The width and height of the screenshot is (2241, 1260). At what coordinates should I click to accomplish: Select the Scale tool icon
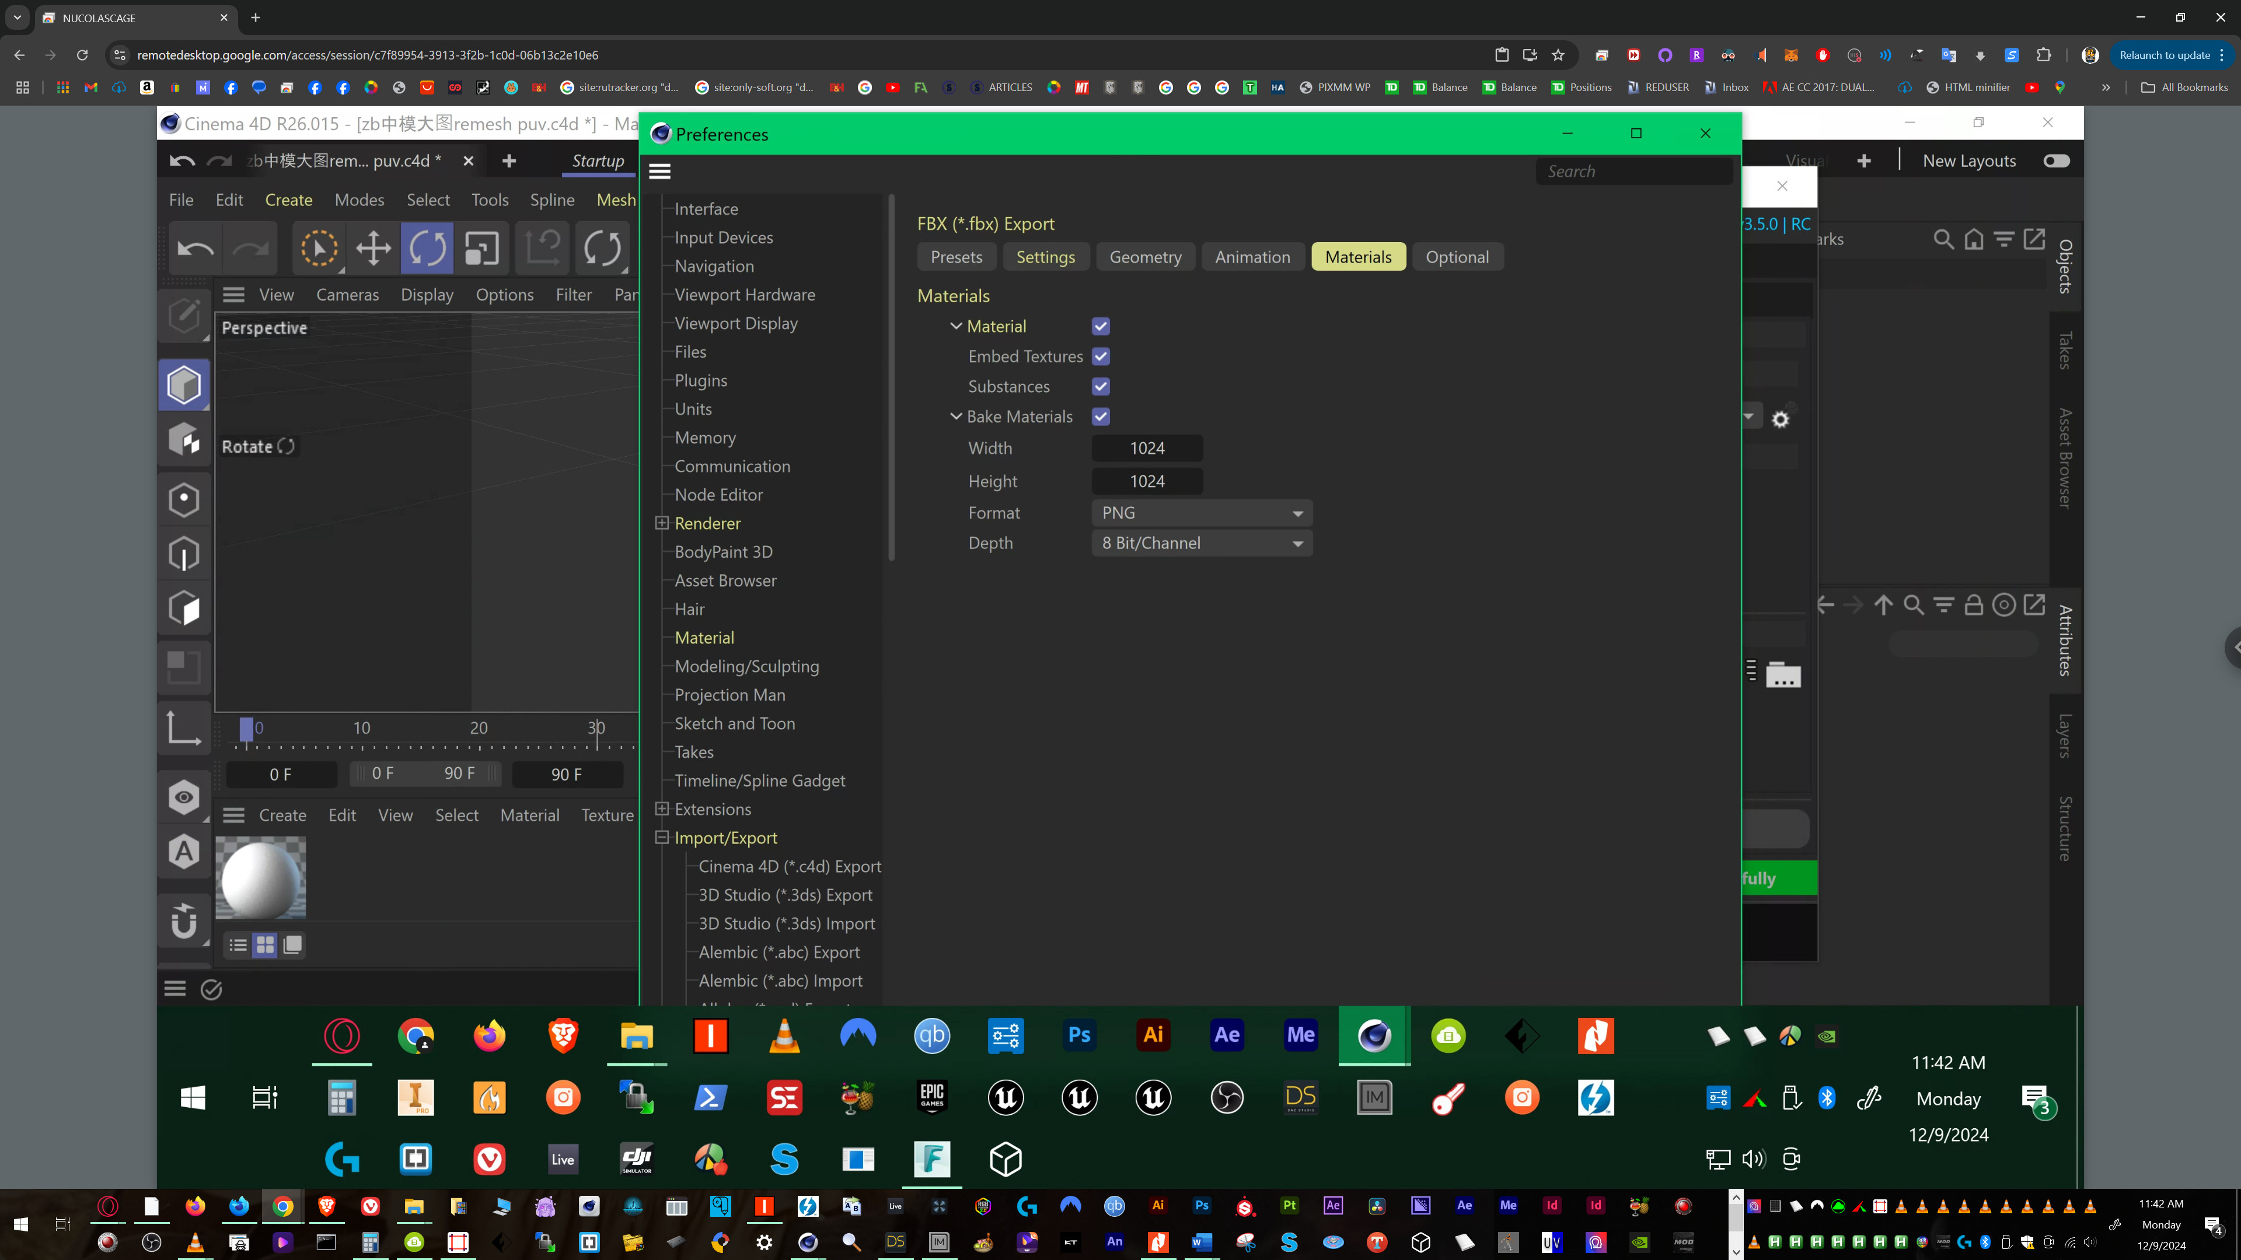pos(481,249)
